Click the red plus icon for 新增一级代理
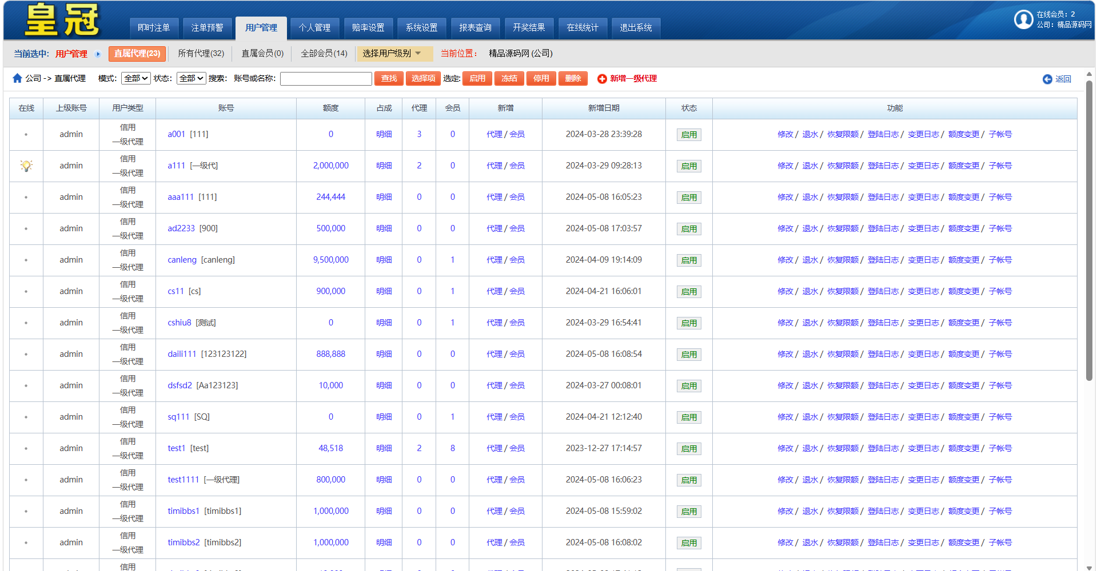This screenshot has width=1097, height=571. pos(601,79)
